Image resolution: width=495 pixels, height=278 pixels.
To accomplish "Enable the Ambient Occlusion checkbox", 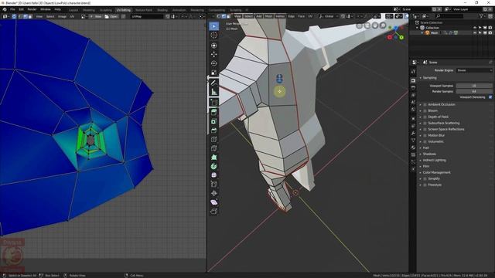I will point(425,105).
